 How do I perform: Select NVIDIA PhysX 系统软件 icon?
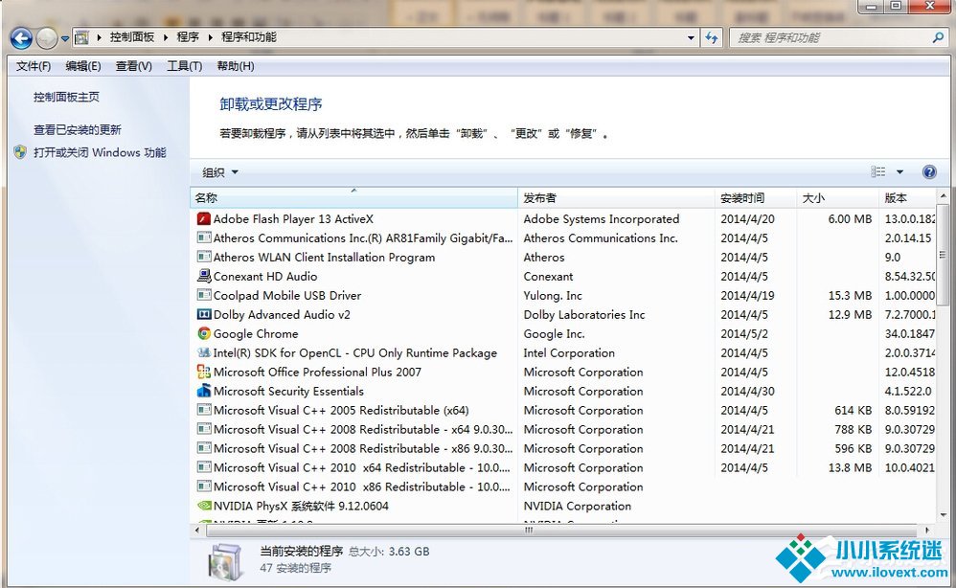pos(204,506)
